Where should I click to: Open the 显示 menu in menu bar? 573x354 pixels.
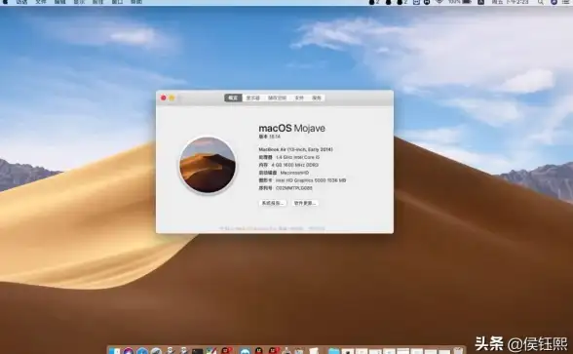click(79, 2)
